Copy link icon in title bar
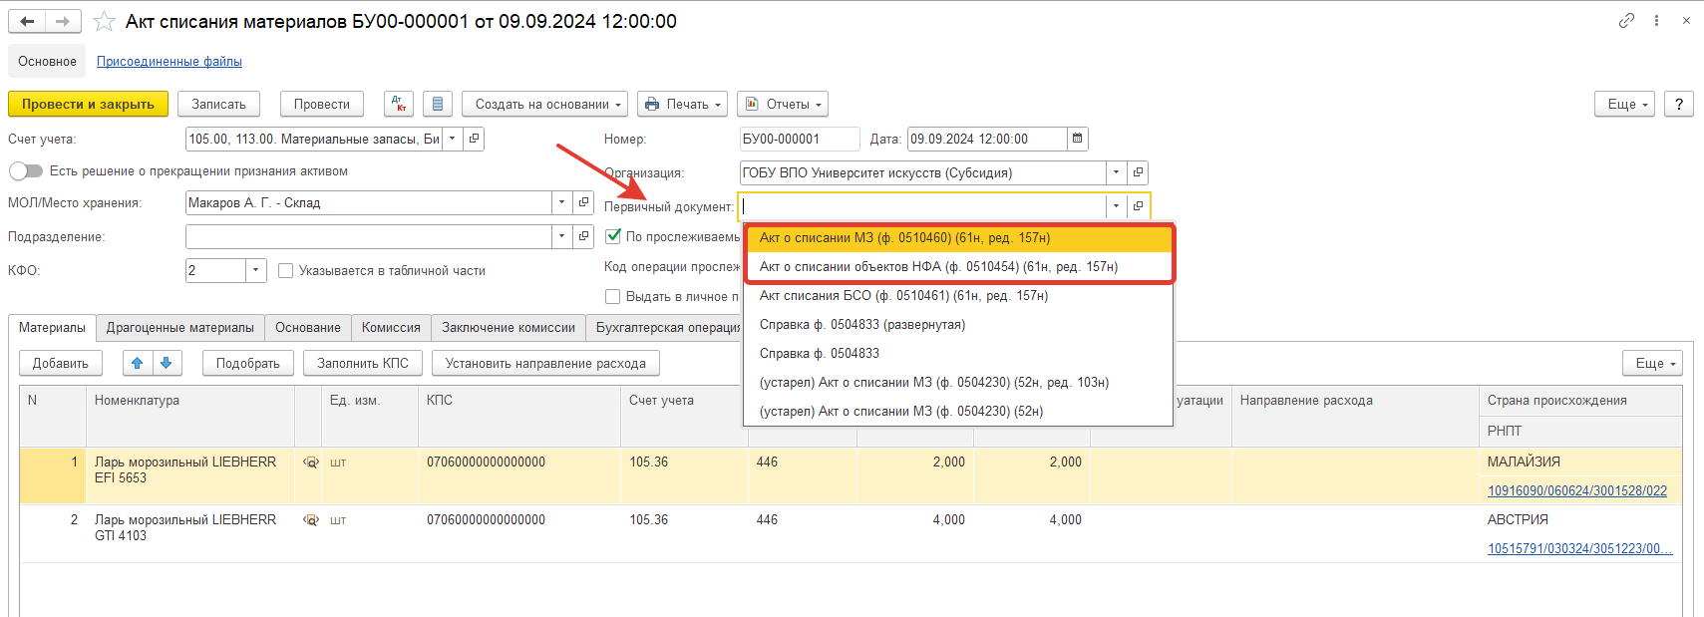This screenshot has height=617, width=1704. pyautogui.click(x=1626, y=20)
